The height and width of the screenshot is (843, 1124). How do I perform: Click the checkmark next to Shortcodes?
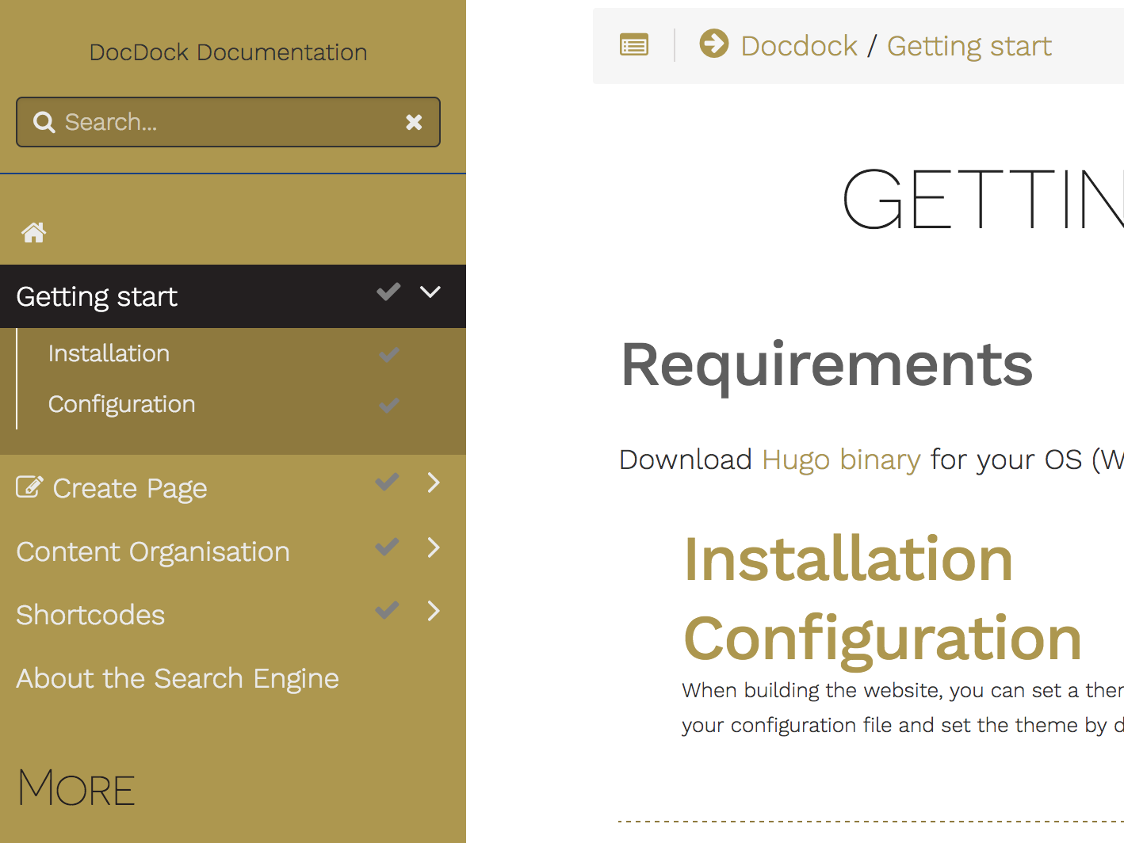[387, 610]
